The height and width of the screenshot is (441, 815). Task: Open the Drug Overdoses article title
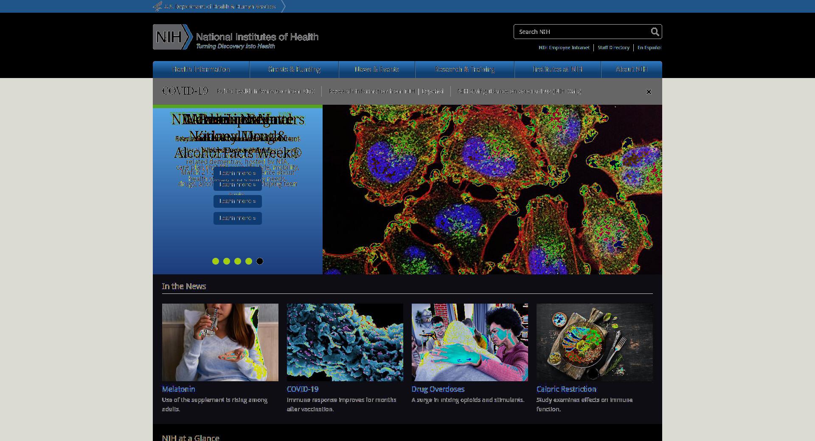pyautogui.click(x=438, y=389)
